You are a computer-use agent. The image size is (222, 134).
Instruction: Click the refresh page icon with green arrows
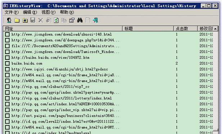coord(56,21)
